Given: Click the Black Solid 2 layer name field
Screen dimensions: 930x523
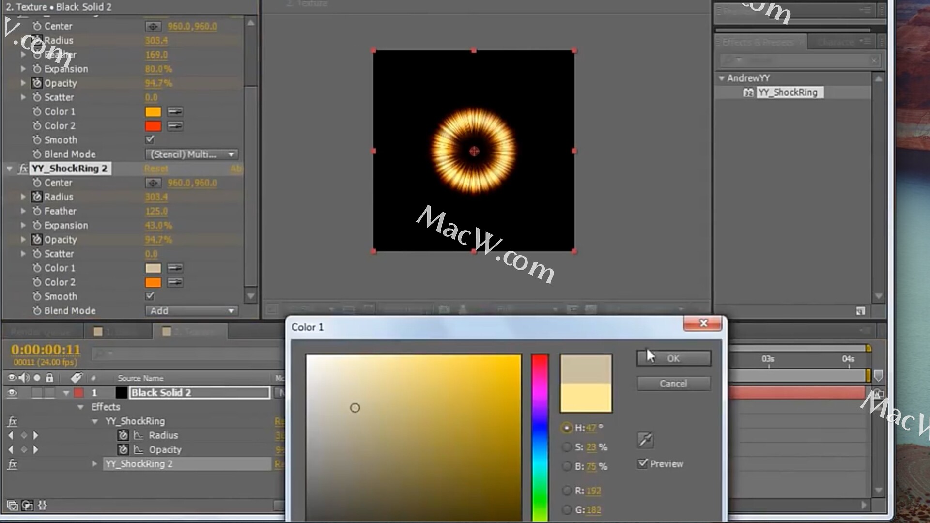Looking at the screenshot, I should coord(200,393).
